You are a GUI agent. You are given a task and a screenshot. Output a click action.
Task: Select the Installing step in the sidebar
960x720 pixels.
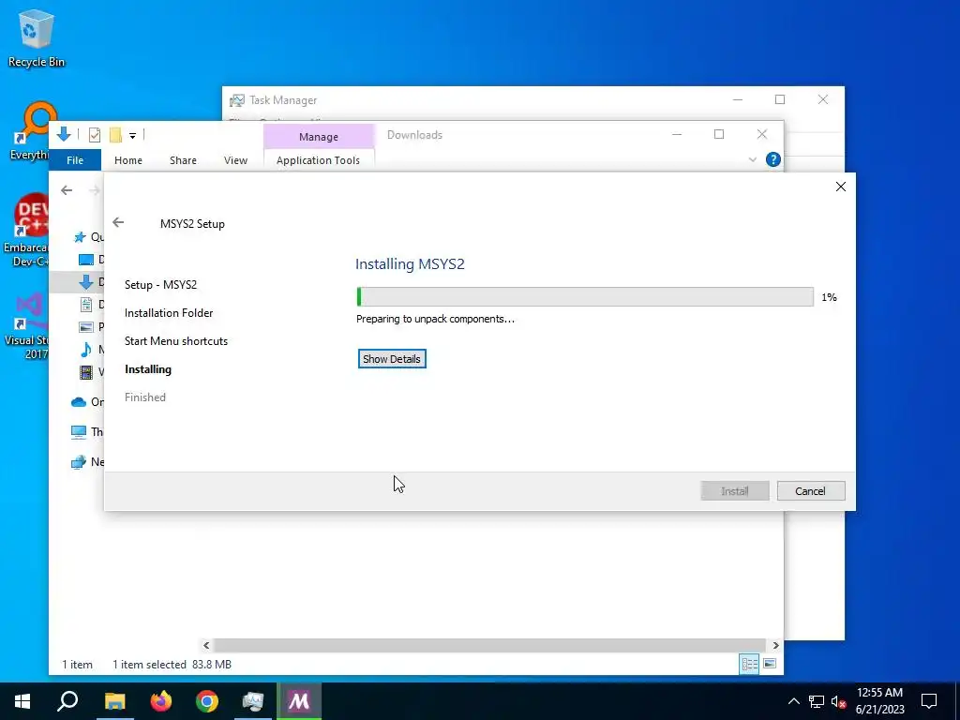148,369
